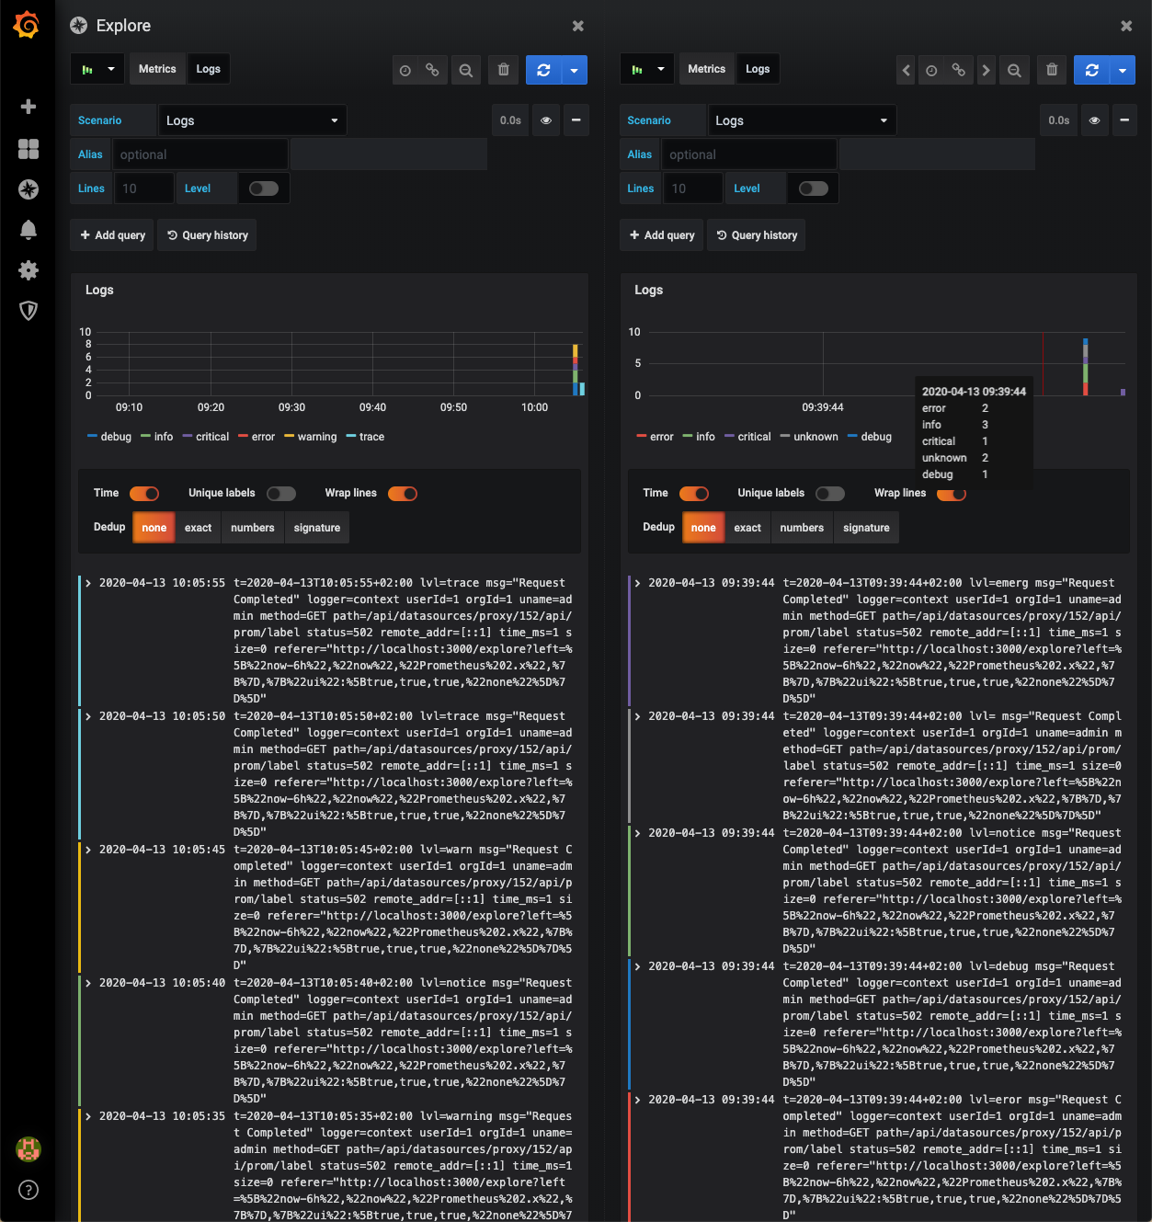Remove query minus button in right pane
Image resolution: width=1152 pixels, height=1222 pixels.
(x=1124, y=120)
